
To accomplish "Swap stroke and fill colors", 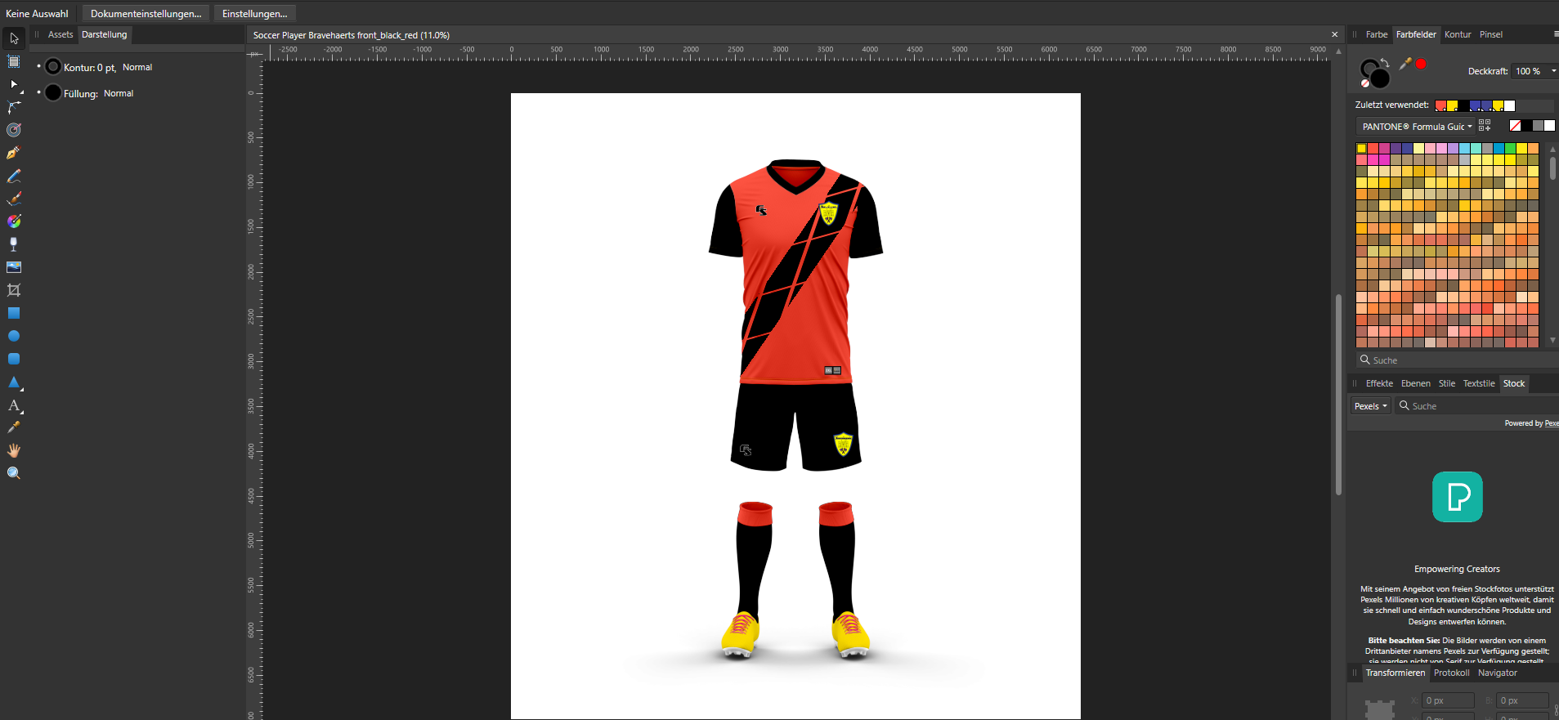I will 1385,62.
